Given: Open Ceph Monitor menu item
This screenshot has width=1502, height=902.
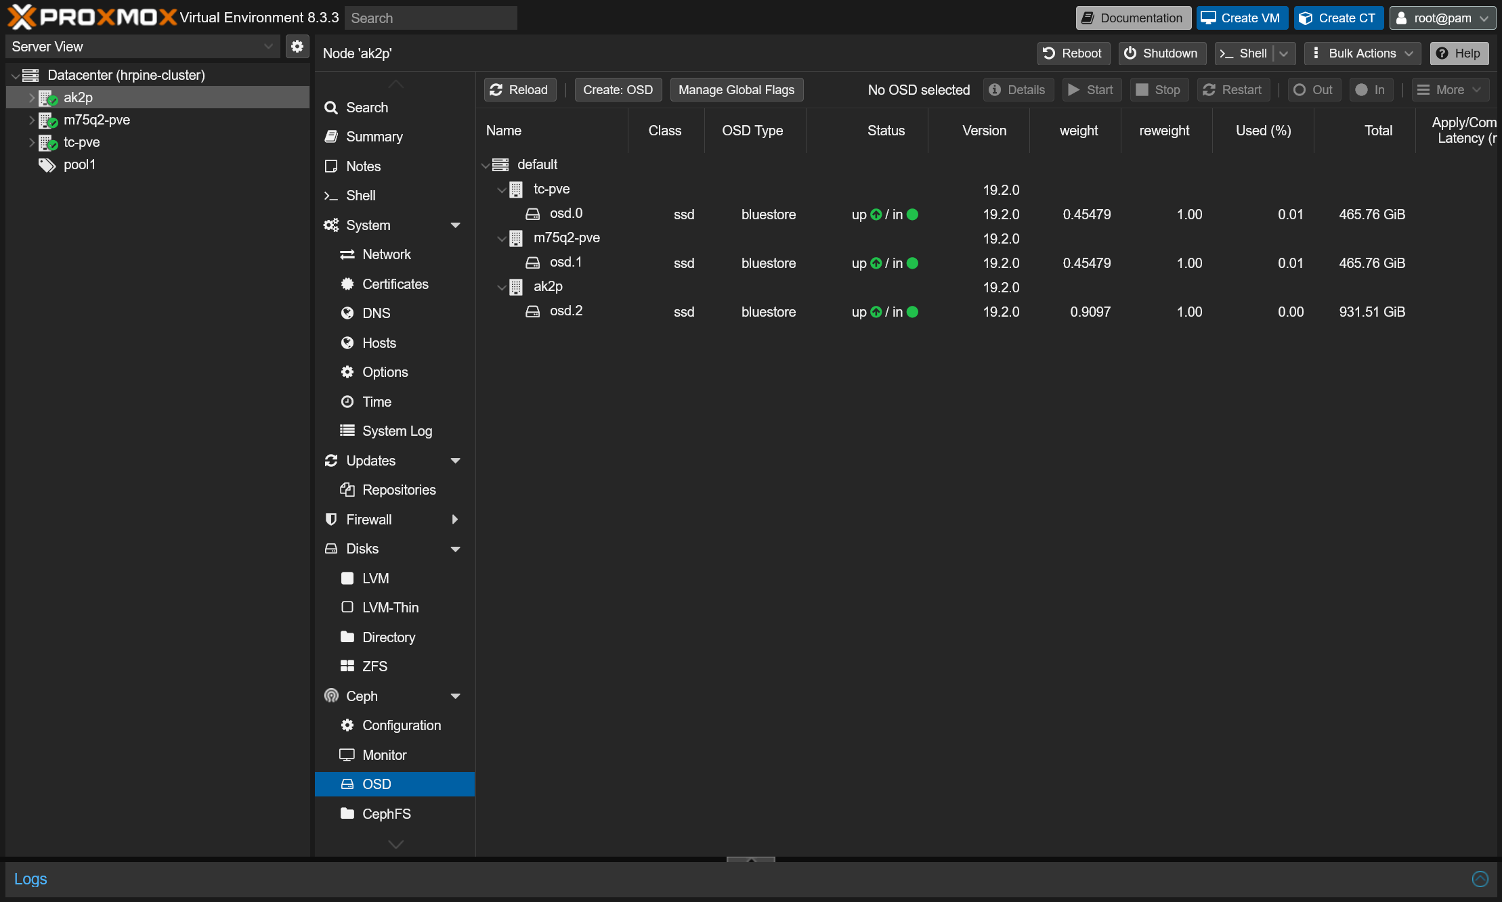Looking at the screenshot, I should tap(395, 754).
